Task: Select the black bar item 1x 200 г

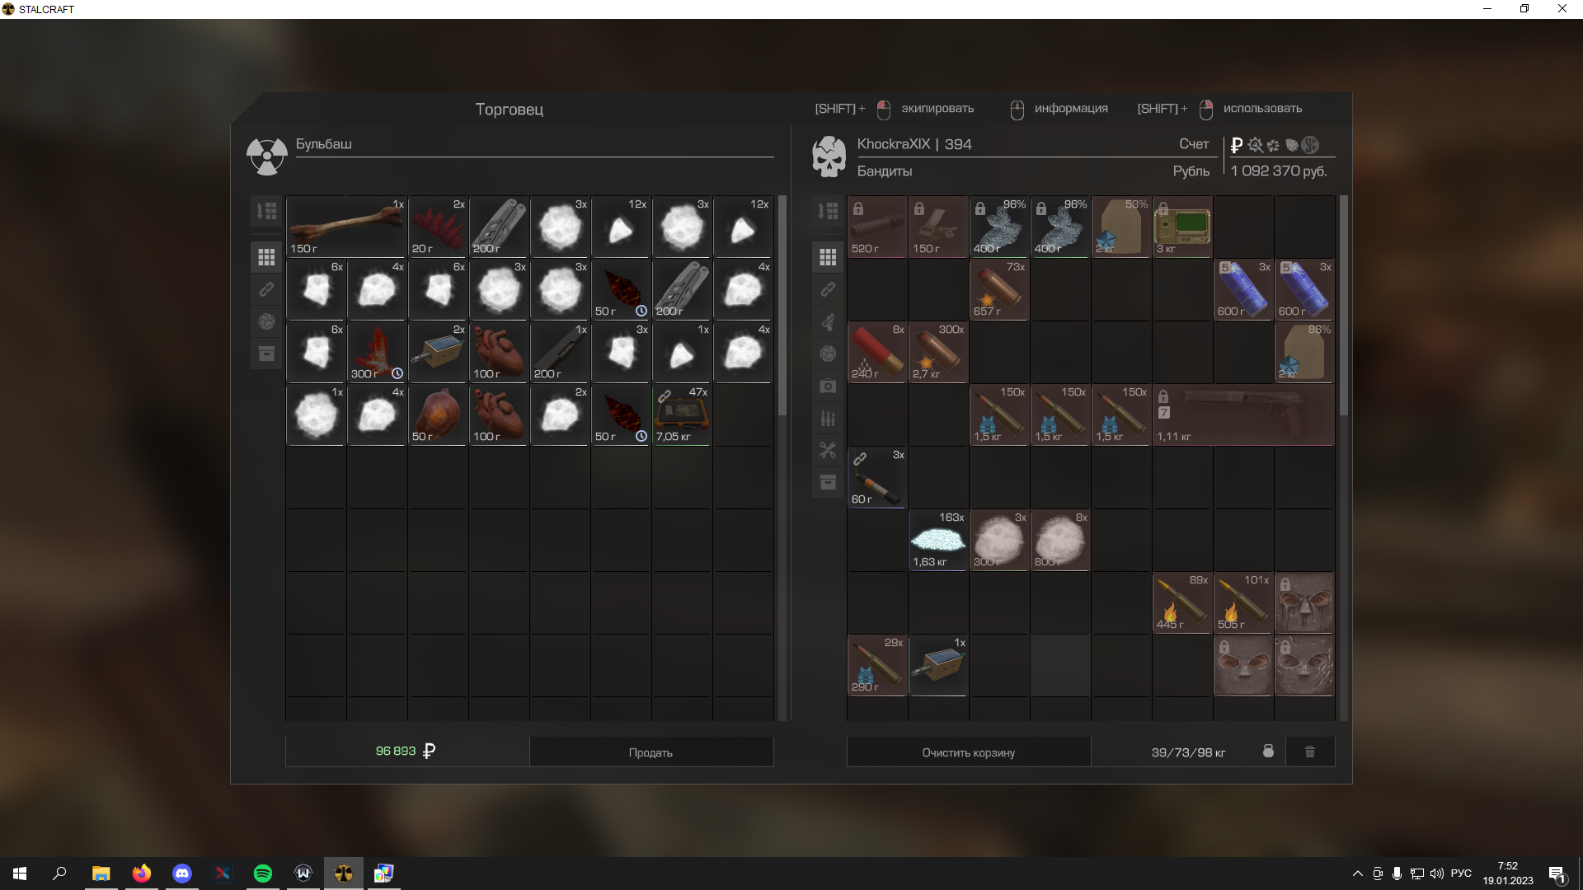Action: click(560, 352)
